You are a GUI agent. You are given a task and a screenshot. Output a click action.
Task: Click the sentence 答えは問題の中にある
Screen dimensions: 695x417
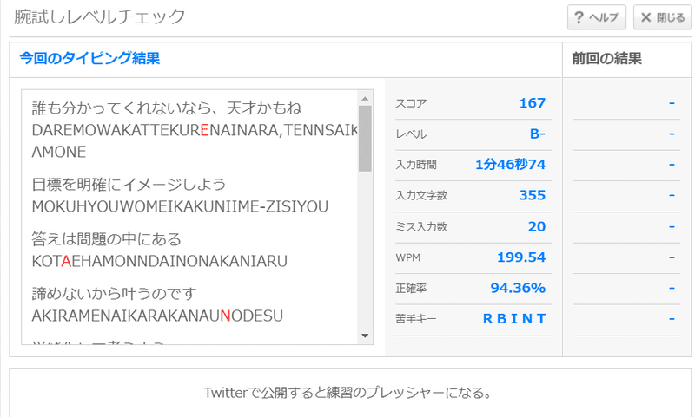coord(106,239)
